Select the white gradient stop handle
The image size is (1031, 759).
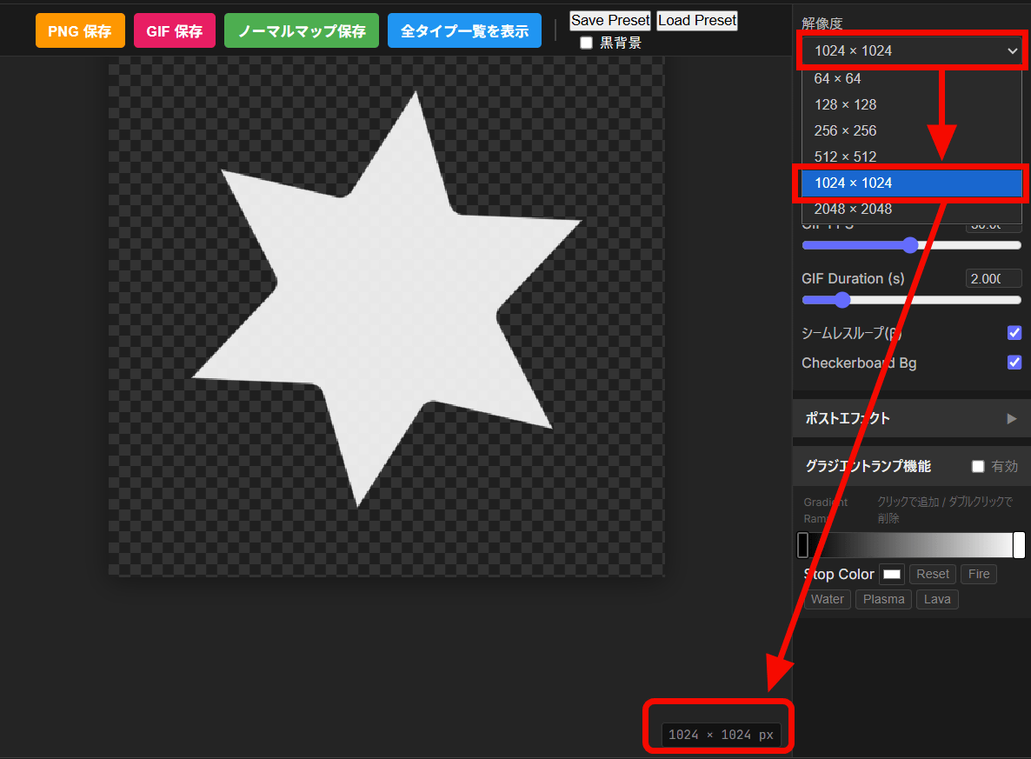tap(1019, 545)
